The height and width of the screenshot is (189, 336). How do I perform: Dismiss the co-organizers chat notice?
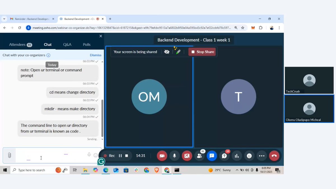tap(95, 55)
